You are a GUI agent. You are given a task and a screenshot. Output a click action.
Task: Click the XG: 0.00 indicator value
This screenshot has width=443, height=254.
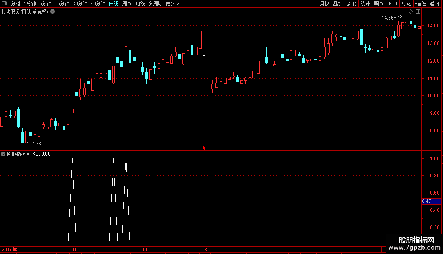coord(41,154)
